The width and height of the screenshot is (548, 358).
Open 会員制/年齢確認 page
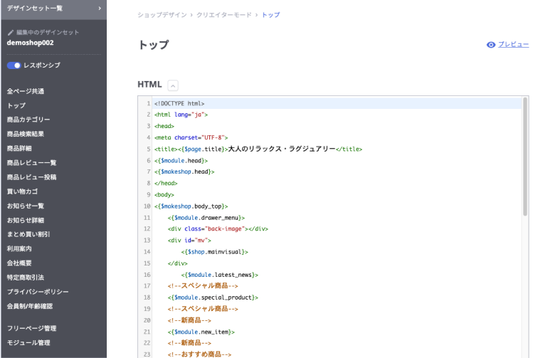30,306
